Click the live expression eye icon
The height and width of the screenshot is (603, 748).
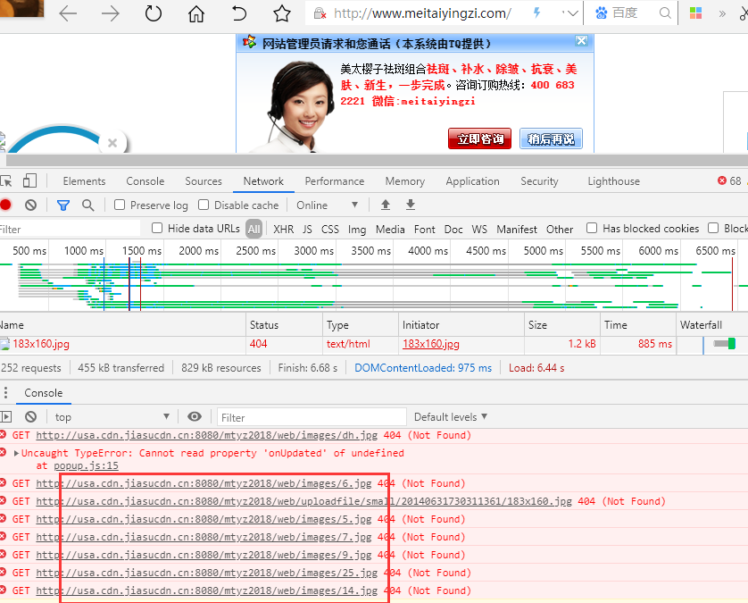point(195,416)
